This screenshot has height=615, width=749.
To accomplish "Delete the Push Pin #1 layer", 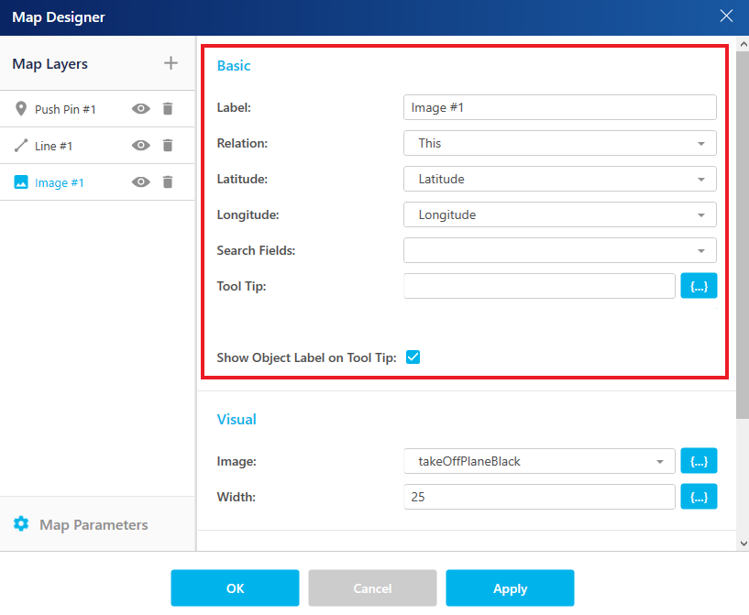I will [167, 109].
